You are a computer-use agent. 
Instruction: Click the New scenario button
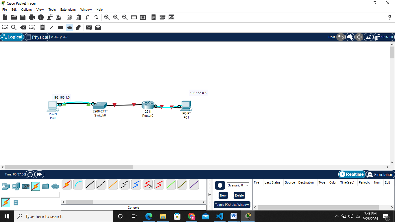pos(223,195)
